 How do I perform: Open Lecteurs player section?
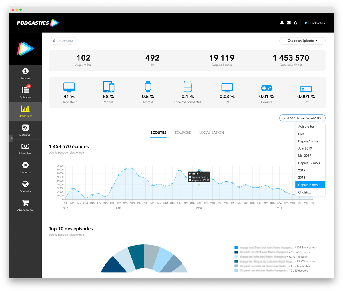click(25, 168)
